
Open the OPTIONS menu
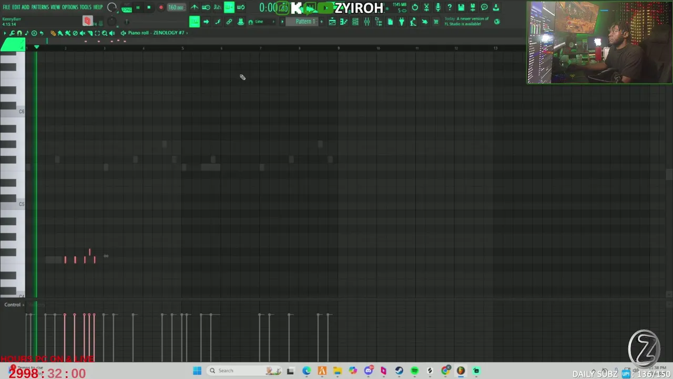(x=70, y=7)
